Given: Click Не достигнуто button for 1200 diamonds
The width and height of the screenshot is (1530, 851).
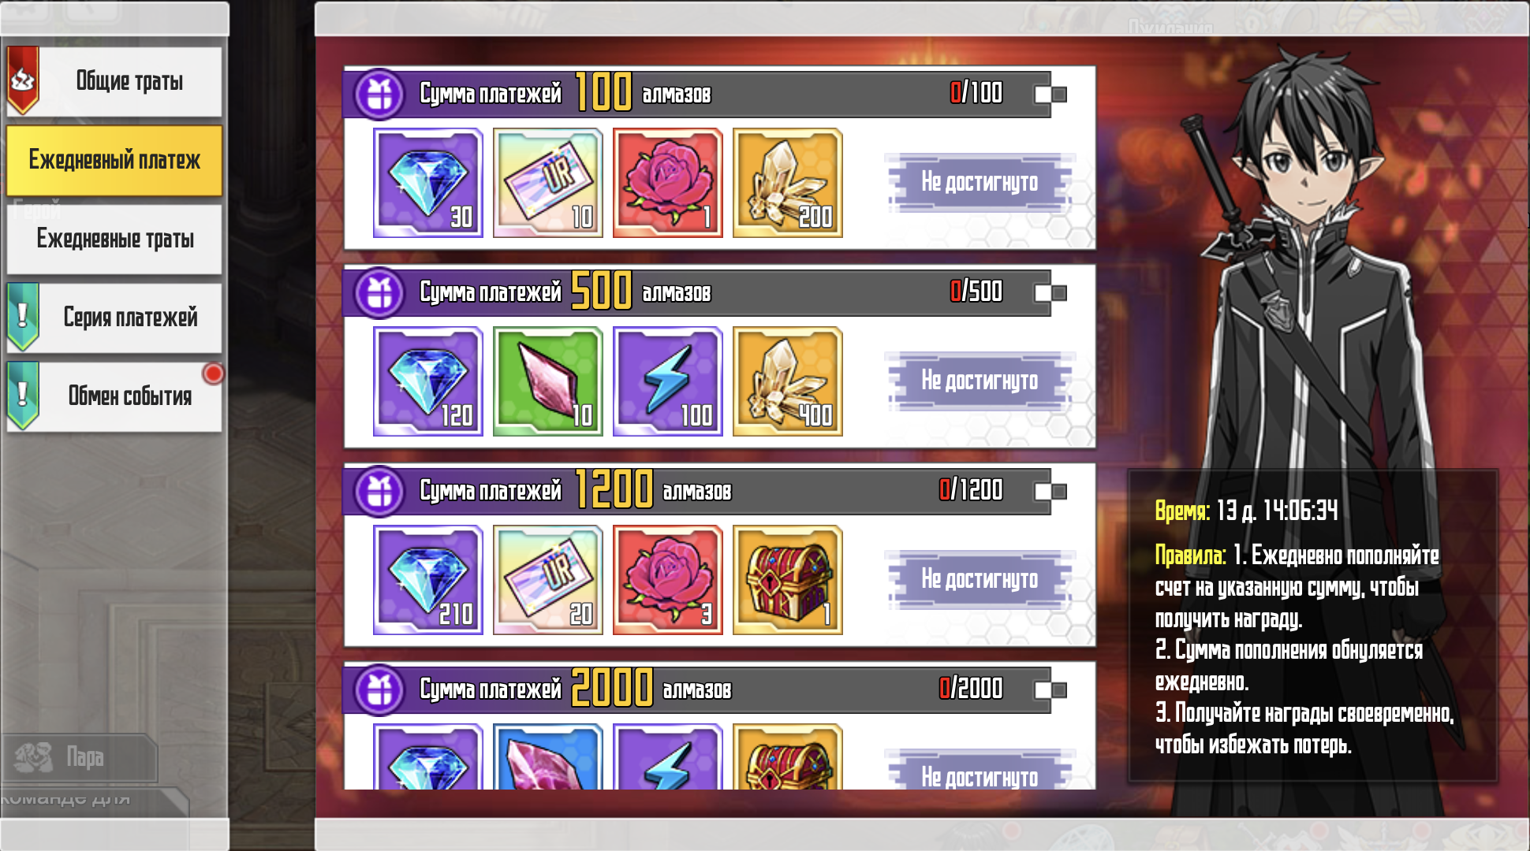Looking at the screenshot, I should [980, 580].
